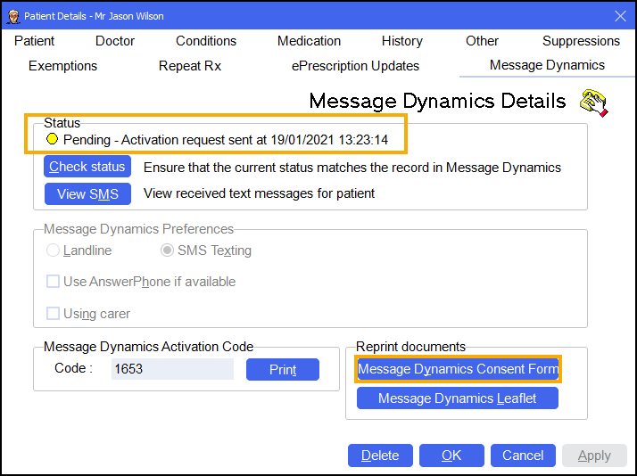Open the Repeat Rx tab
Viewport: 637px width, 476px height.
click(x=189, y=66)
